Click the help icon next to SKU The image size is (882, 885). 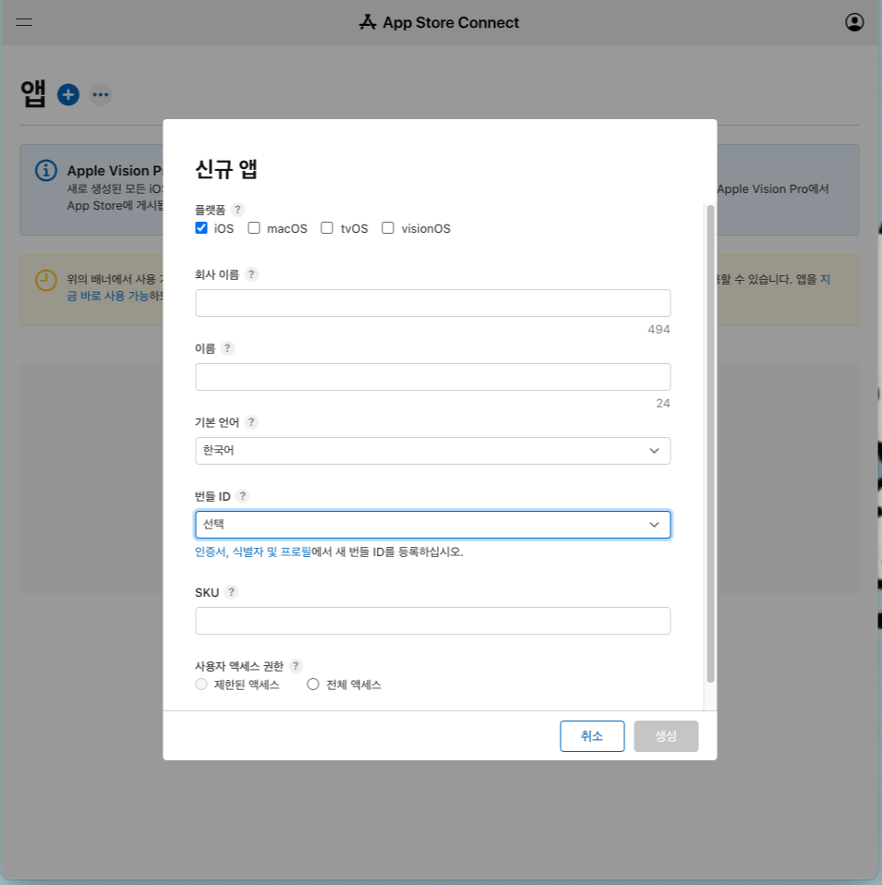coord(232,592)
